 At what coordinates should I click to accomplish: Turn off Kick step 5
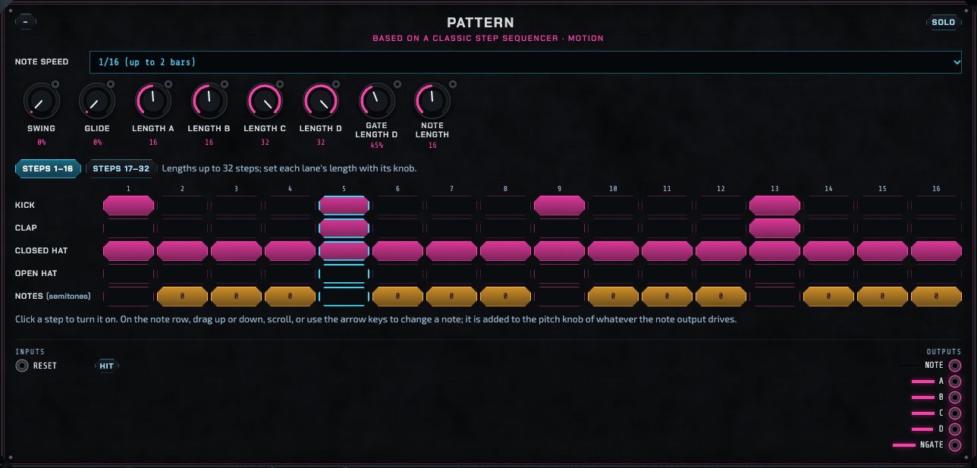[x=344, y=205]
